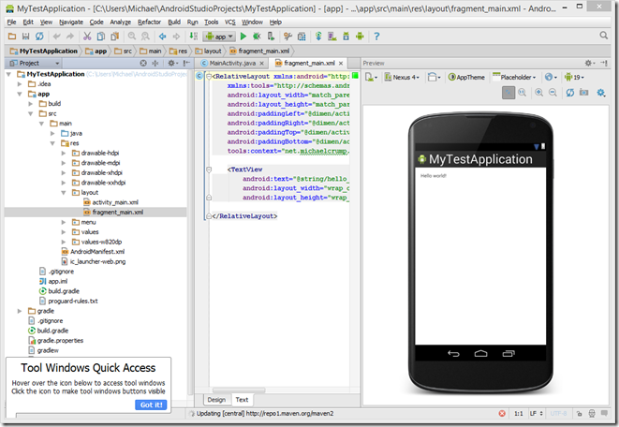Viewport: 619px width, 427px height.
Task: Toggle Zoom to Fit in Preview toolbar
Action: [x=508, y=93]
